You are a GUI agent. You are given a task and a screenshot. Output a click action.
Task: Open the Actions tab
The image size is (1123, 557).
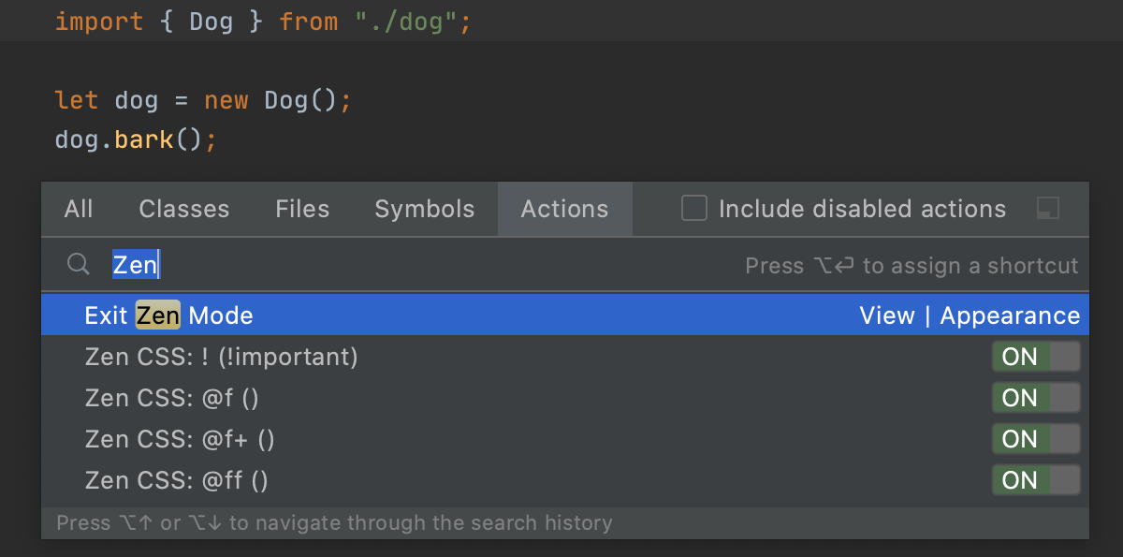pyautogui.click(x=564, y=209)
